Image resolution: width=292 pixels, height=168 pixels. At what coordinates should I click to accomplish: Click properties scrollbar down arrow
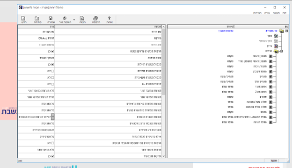tap(163, 156)
